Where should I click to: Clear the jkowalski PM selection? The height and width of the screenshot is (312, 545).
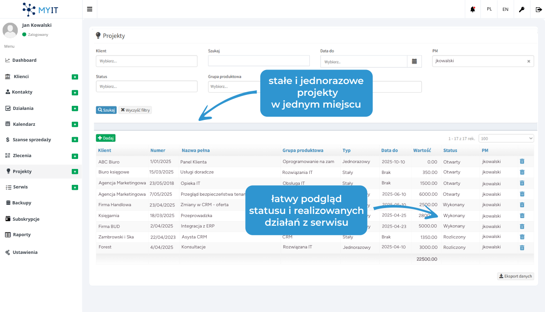click(x=529, y=61)
